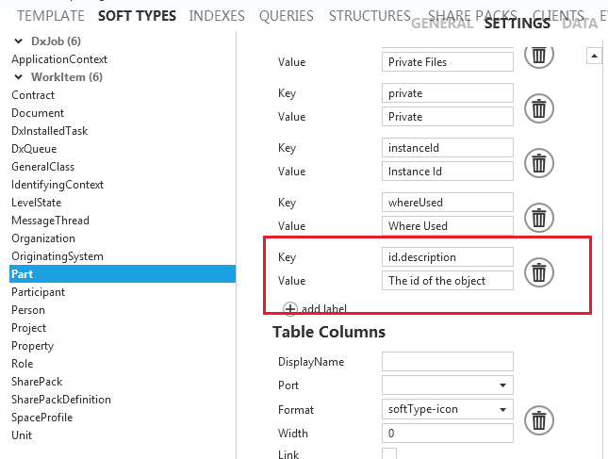Switch to the INDEXES tab
The height and width of the screenshot is (459, 608).
217,16
